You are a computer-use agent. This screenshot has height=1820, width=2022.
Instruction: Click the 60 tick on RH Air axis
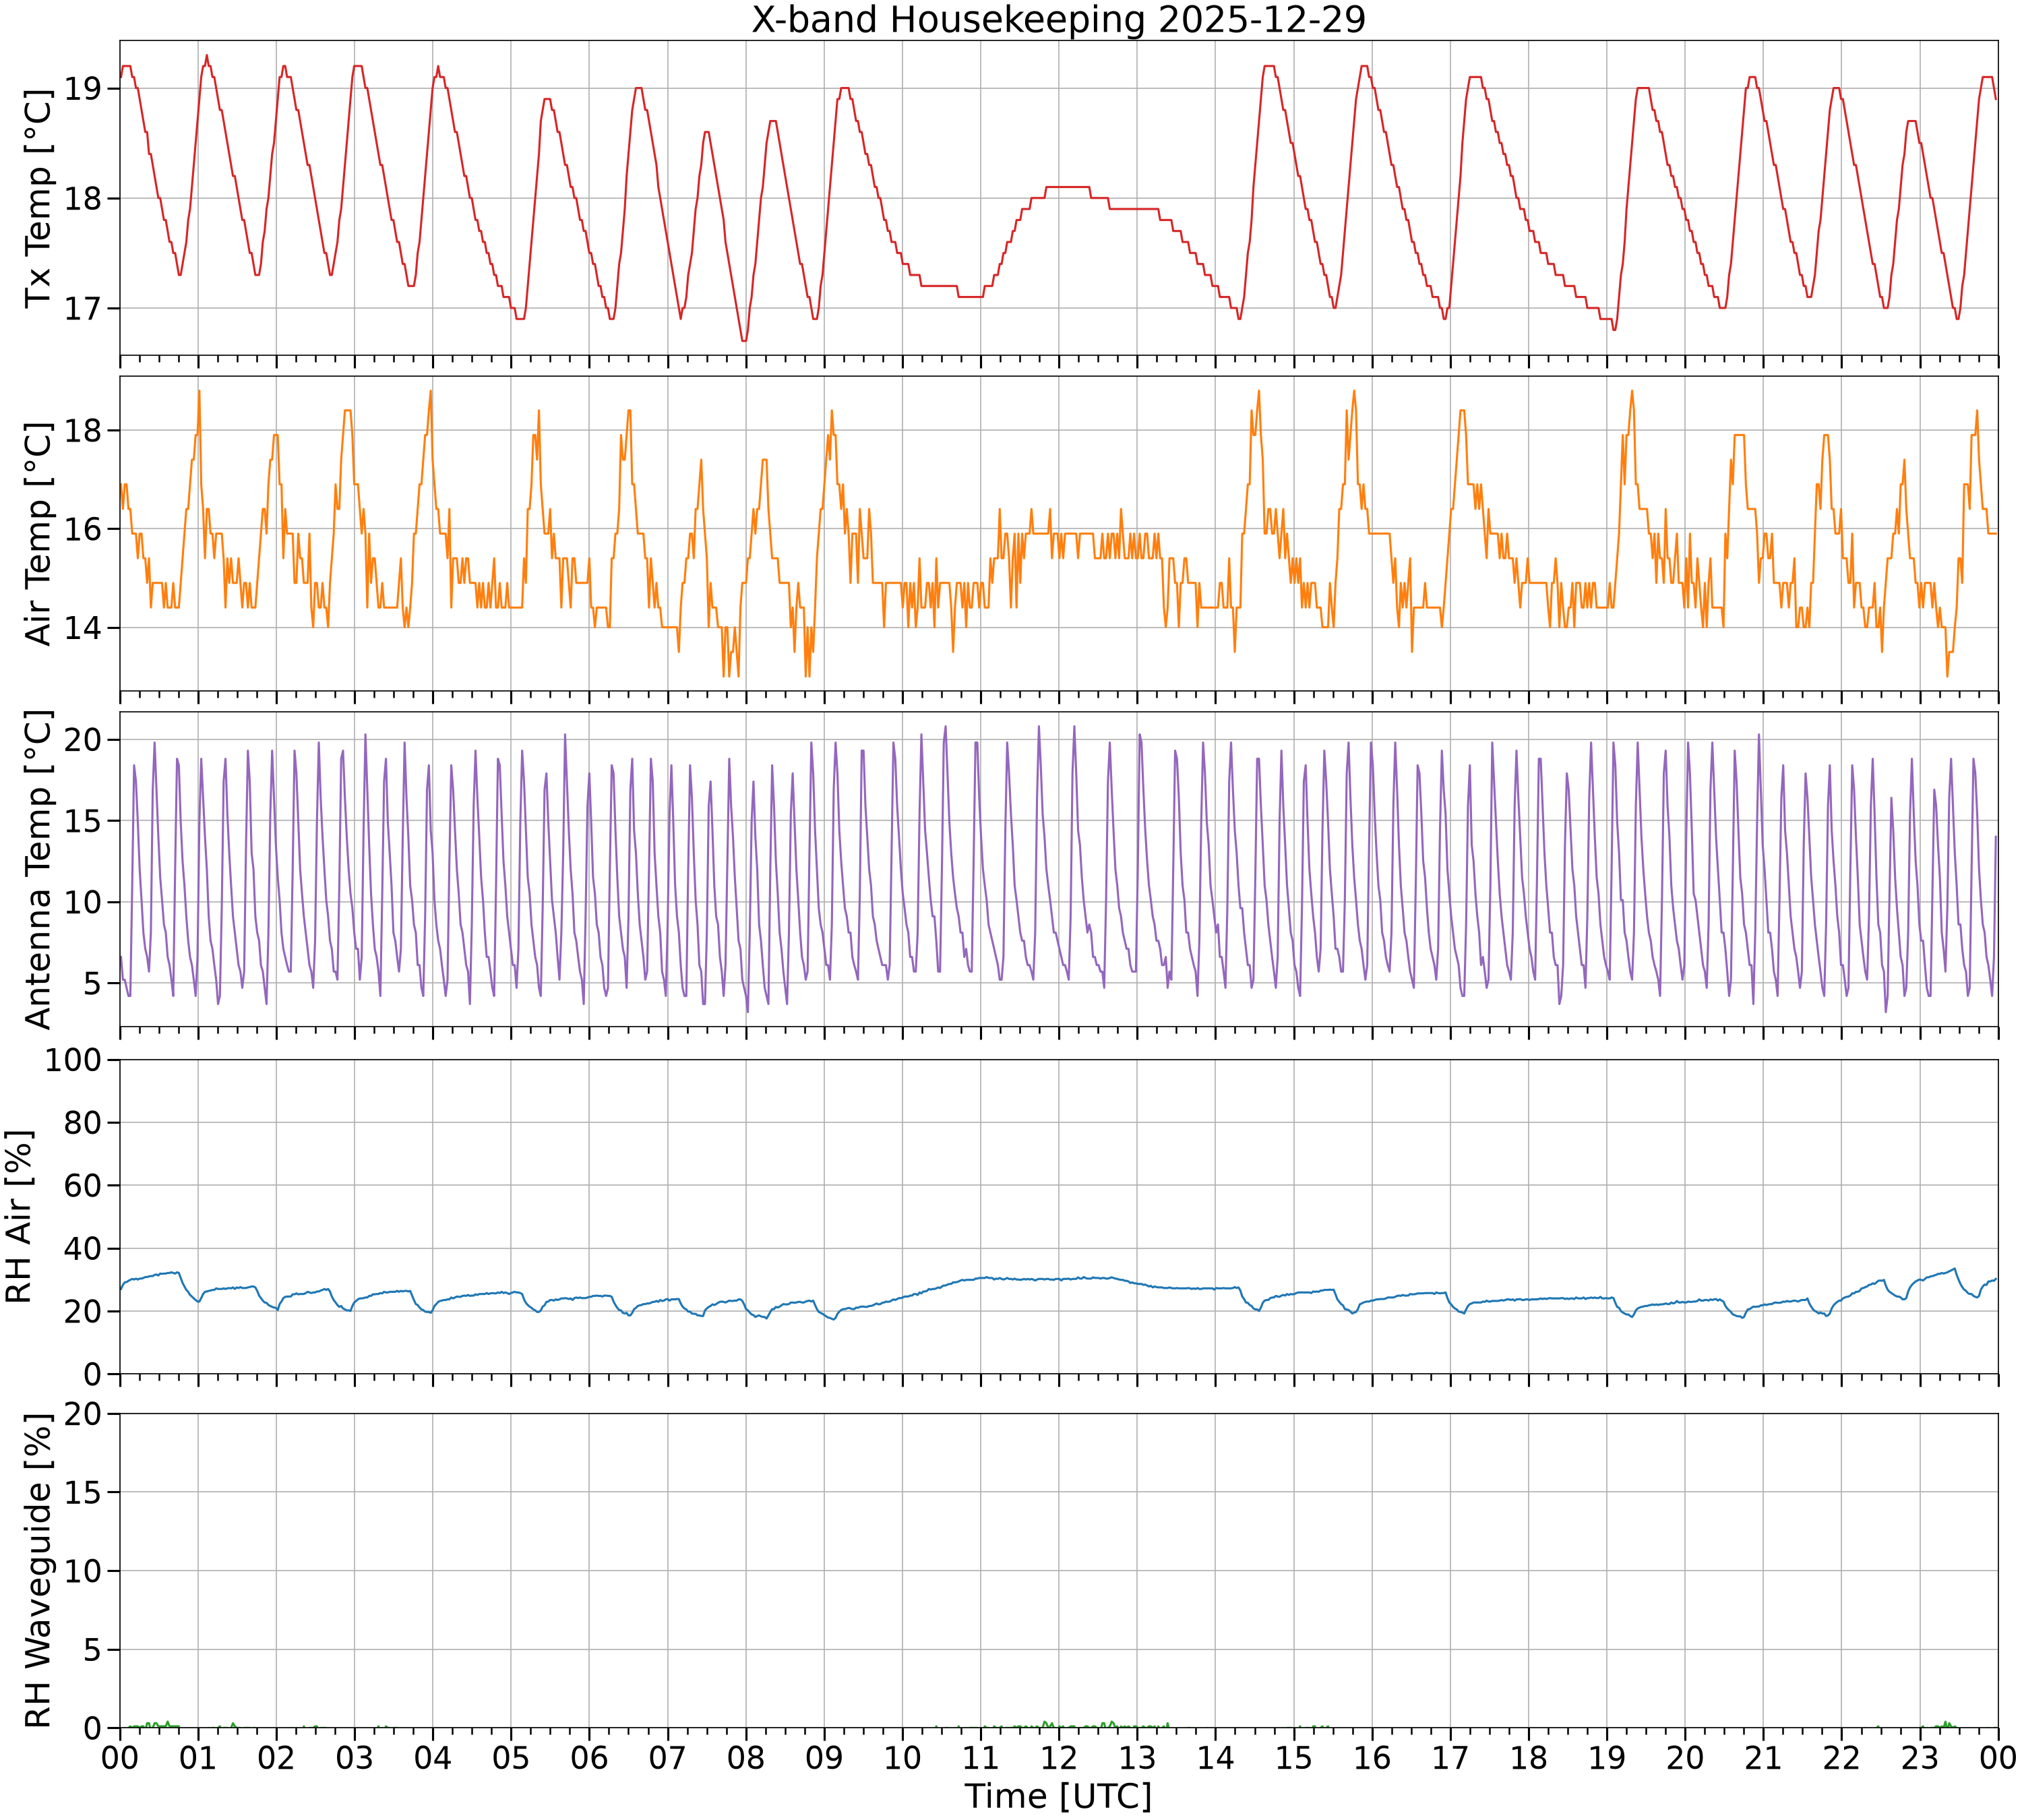84,1186
